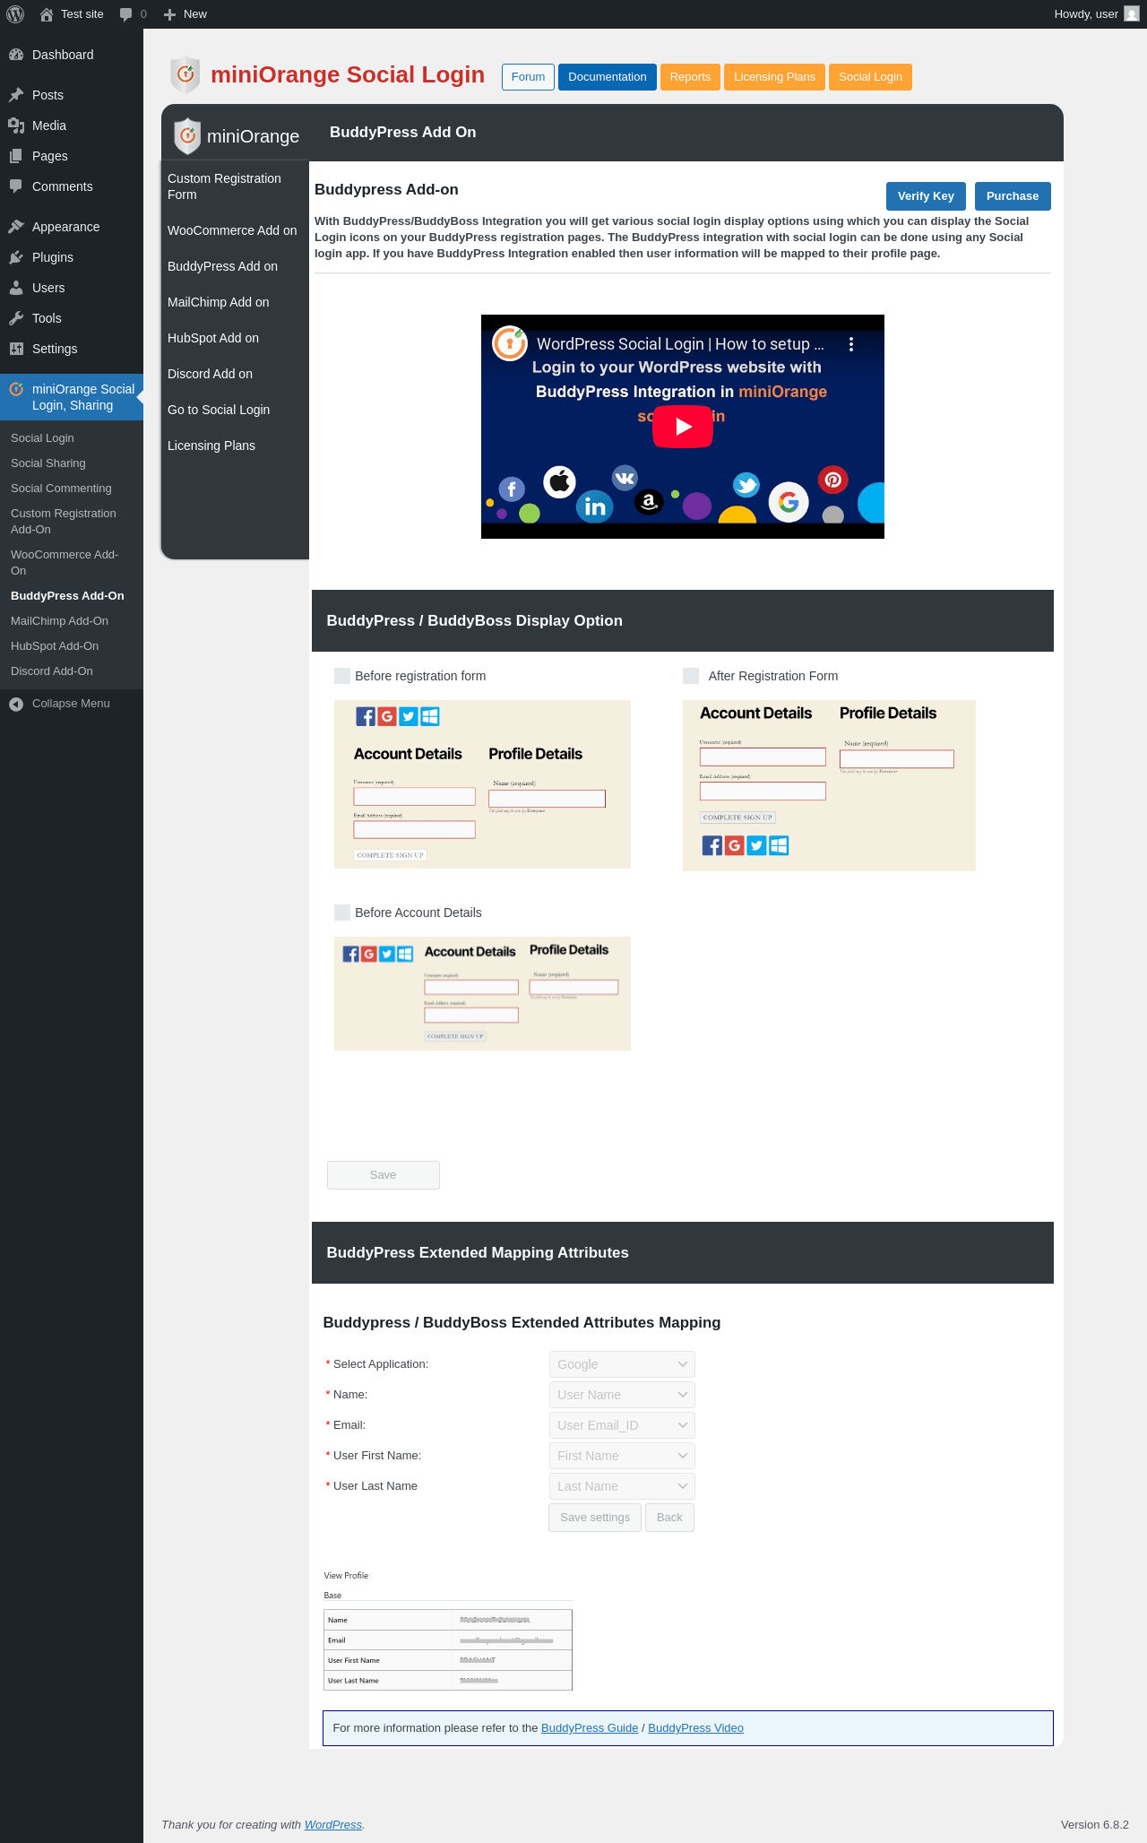Open the Email mapping dropdown
This screenshot has width=1147, height=1843.
[x=622, y=1425]
